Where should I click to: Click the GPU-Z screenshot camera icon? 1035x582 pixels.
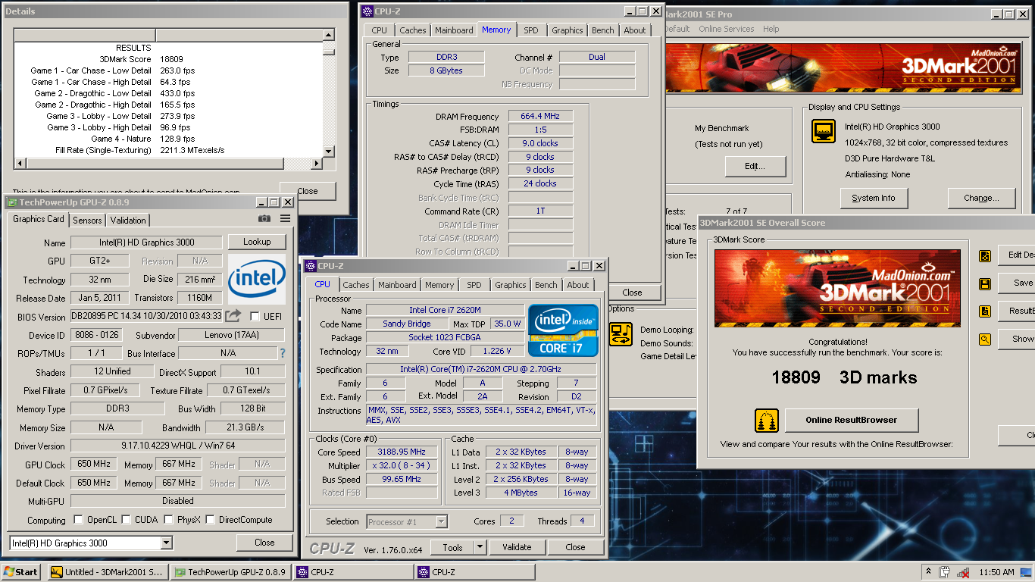pyautogui.click(x=264, y=219)
